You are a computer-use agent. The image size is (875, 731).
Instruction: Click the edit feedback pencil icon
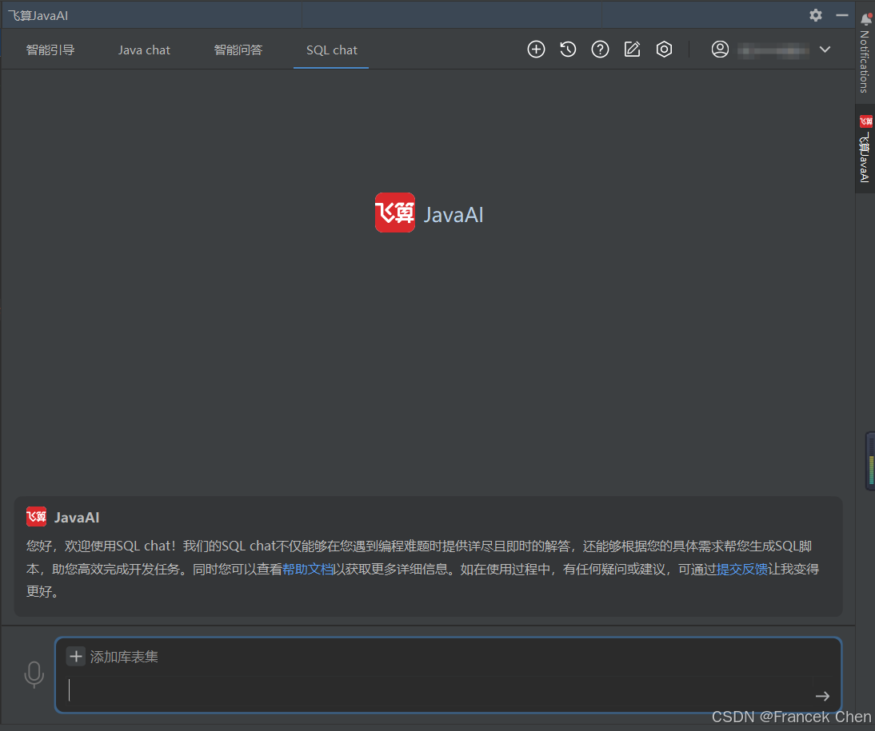pyautogui.click(x=632, y=50)
